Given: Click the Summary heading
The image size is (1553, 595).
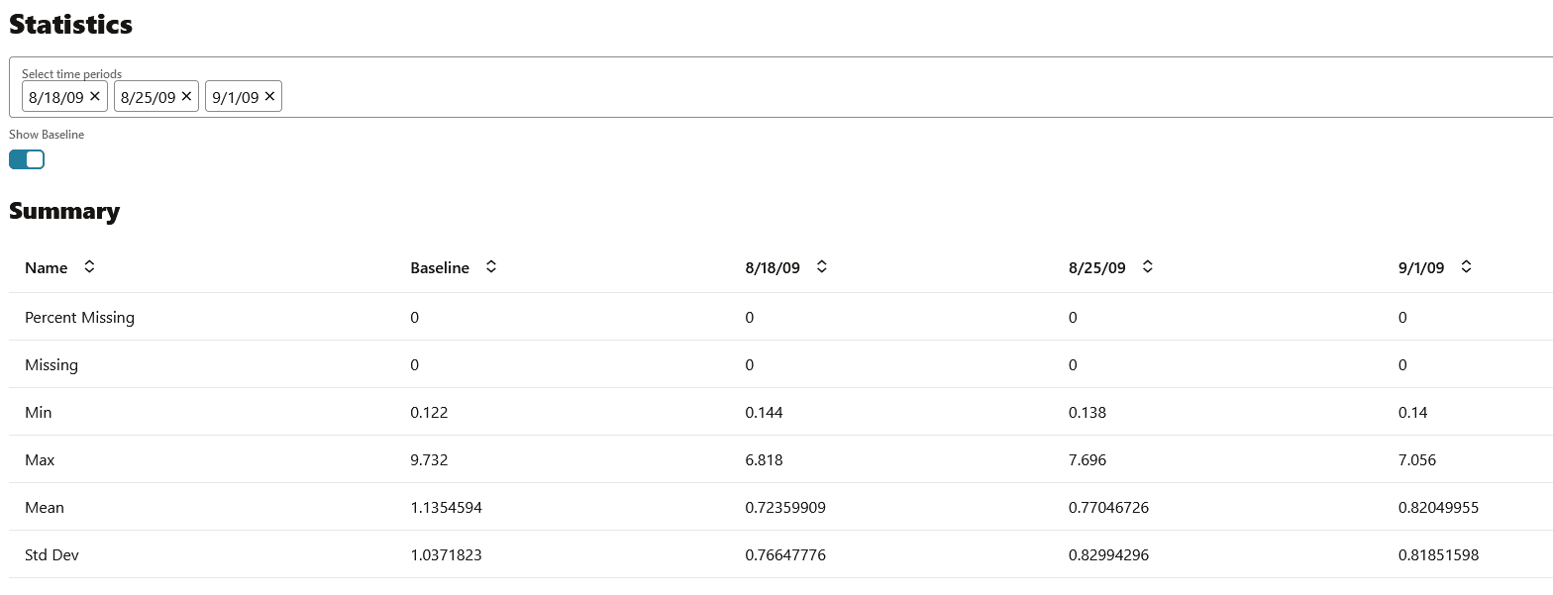Looking at the screenshot, I should coord(64,211).
